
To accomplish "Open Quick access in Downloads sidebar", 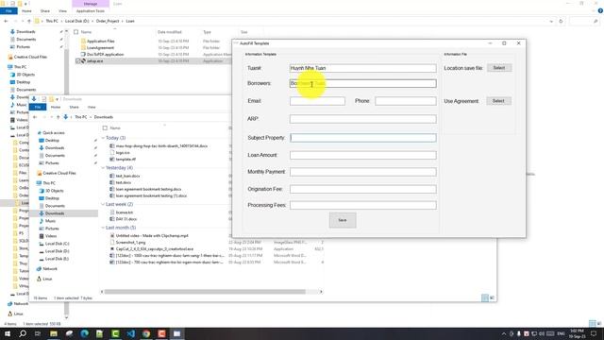I will 54,133.
